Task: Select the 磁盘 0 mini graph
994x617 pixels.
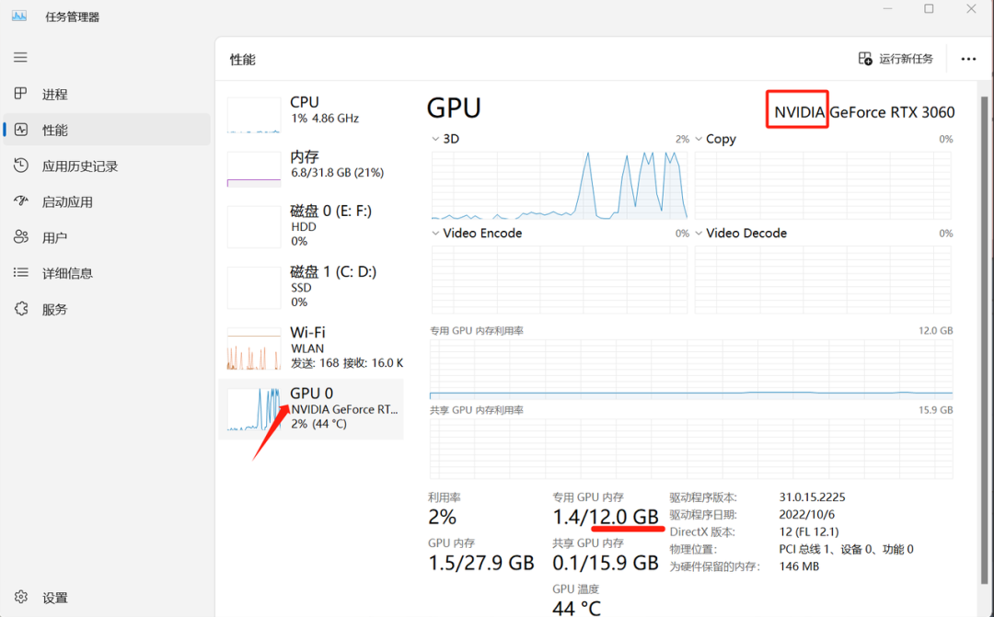Action: point(254,227)
